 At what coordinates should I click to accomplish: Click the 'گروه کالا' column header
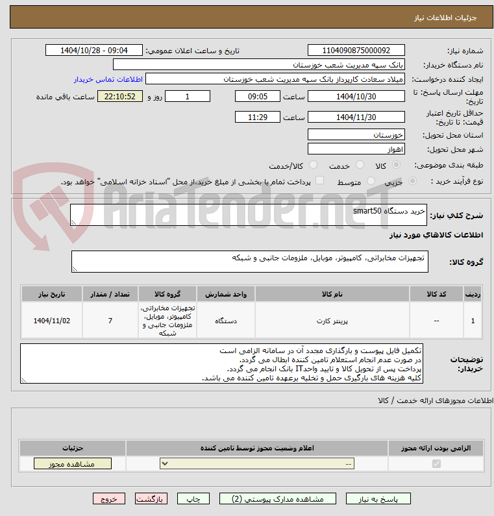coord(167,294)
